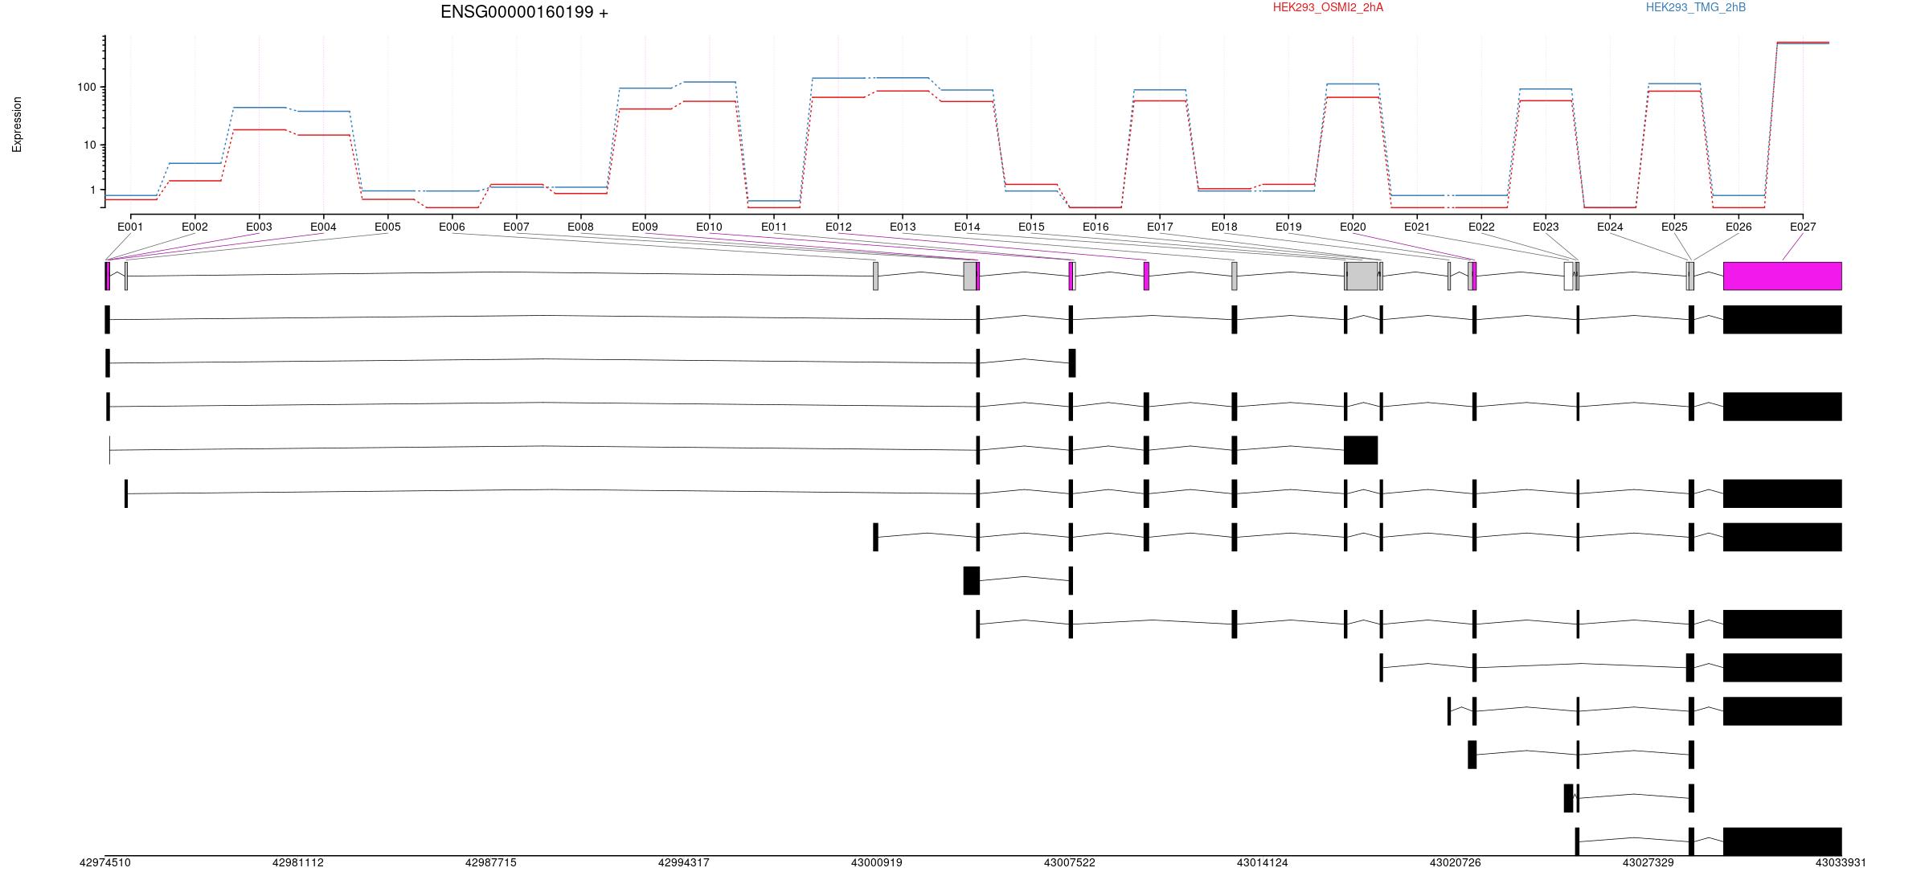This screenshot has height=876, width=1929.
Task: Click the large magenta last exon in gene model
Action: coord(1783,276)
